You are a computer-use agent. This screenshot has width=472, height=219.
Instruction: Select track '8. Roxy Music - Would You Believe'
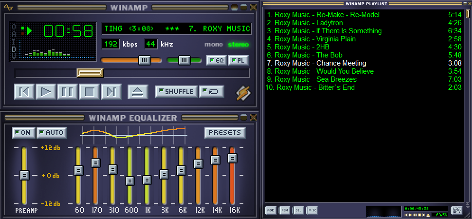364,71
